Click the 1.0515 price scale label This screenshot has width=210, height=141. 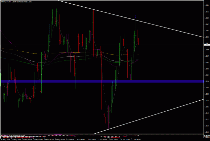coord(207,12)
